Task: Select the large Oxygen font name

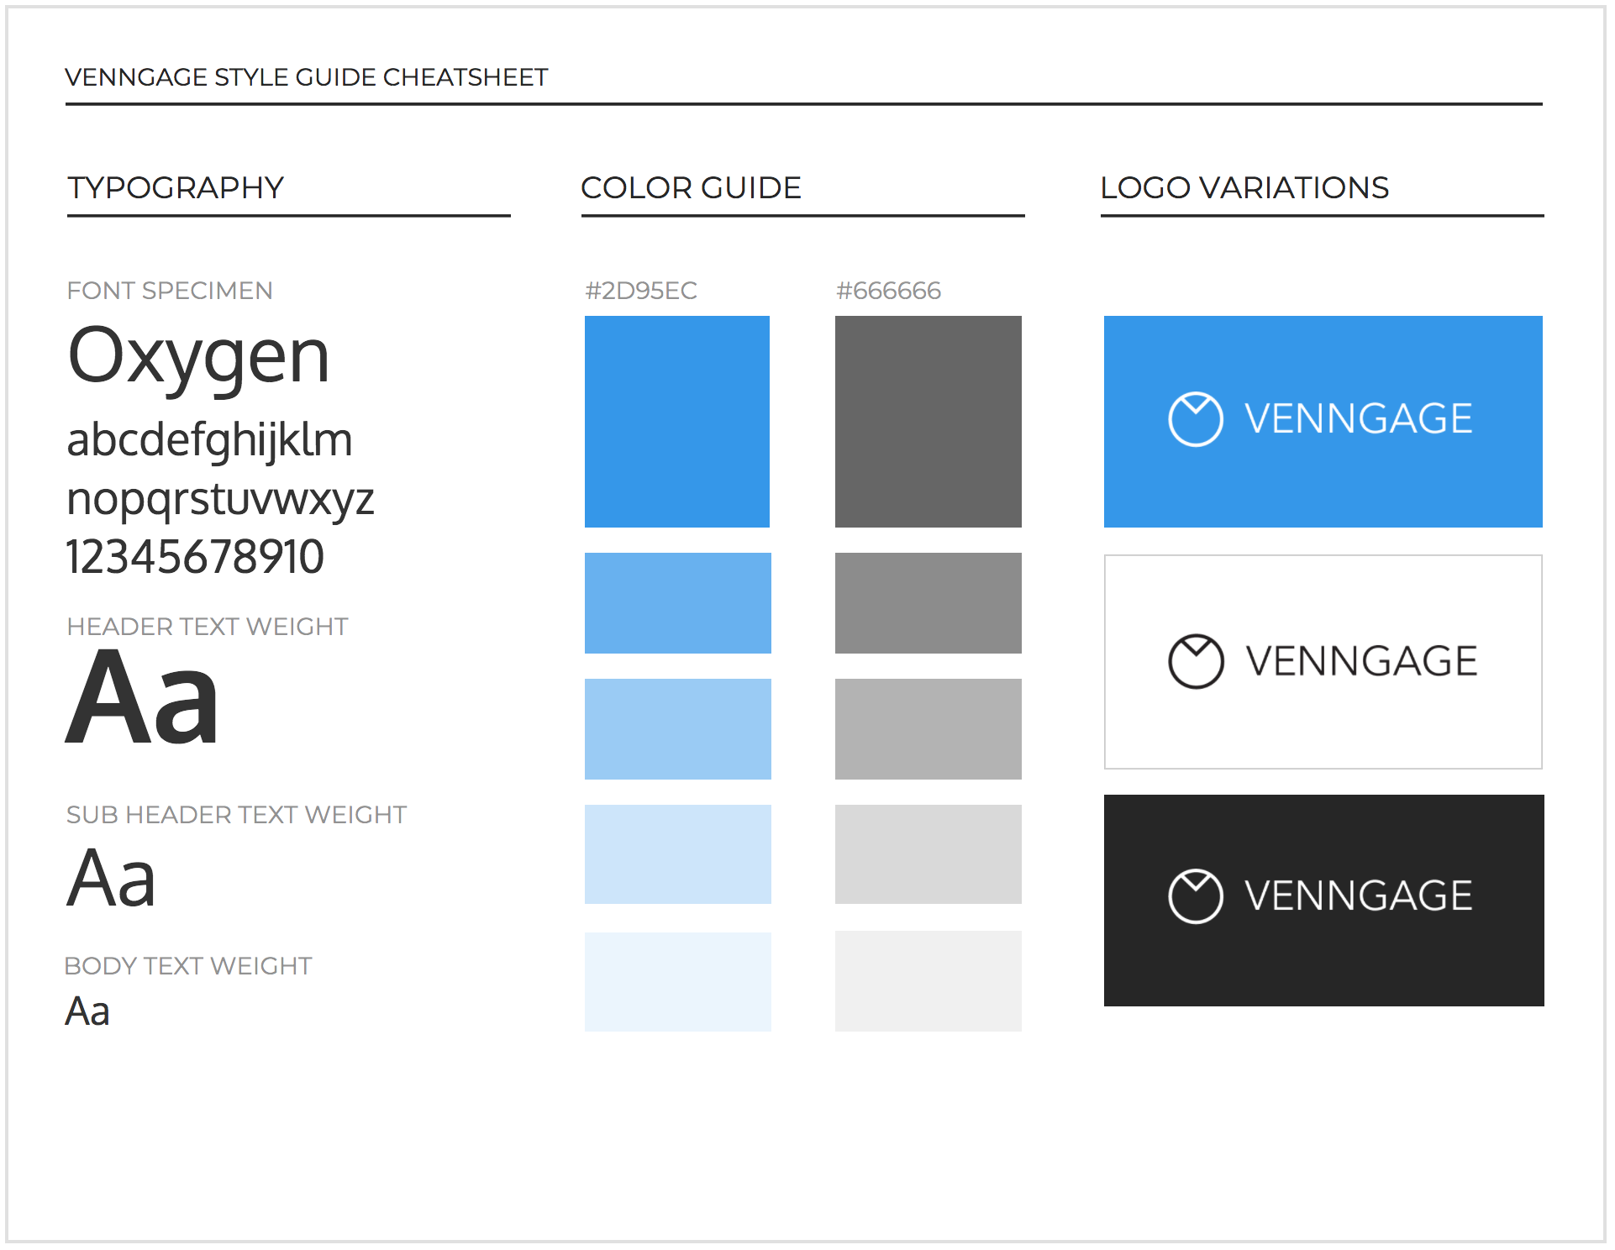Action: [x=198, y=356]
